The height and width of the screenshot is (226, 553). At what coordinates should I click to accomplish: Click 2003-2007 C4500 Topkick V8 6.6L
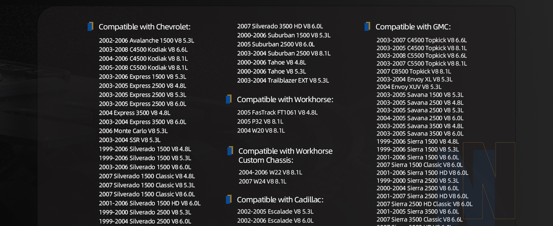pos(422,40)
